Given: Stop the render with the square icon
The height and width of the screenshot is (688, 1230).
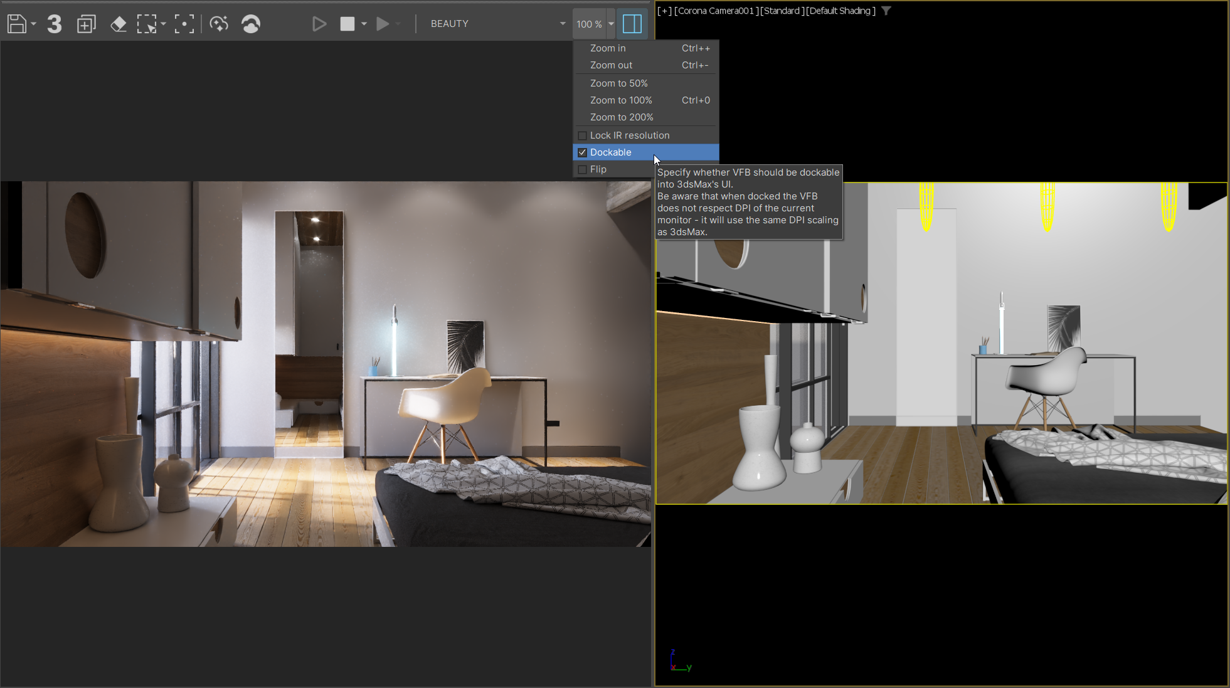Looking at the screenshot, I should (x=347, y=24).
